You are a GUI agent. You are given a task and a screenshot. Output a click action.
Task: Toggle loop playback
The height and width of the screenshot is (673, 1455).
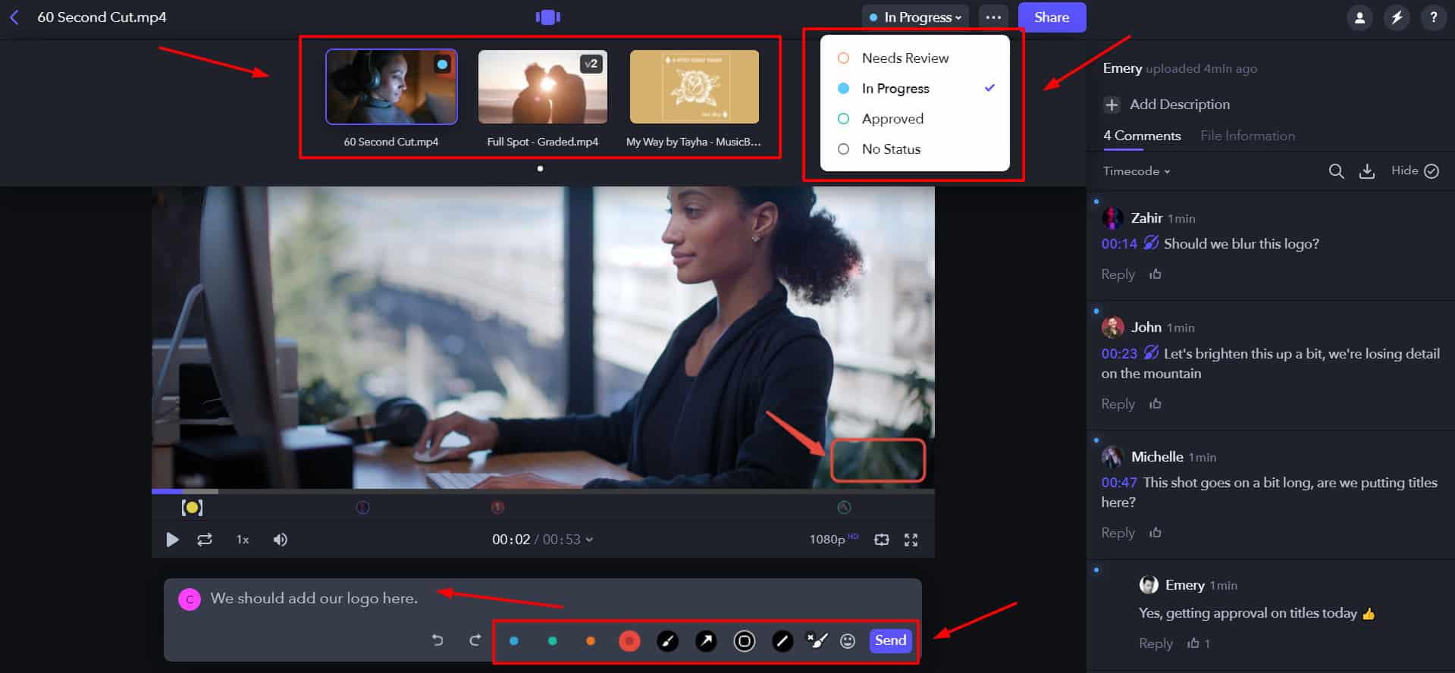tap(205, 540)
